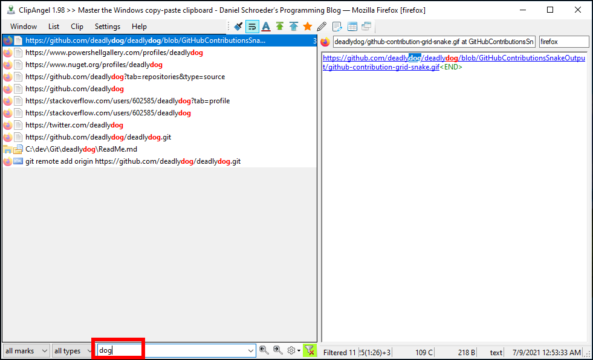Viewport: 593px width, 360px height.
Task: Select stackoverflow clip ending ?tab=profile
Action: 159,101
